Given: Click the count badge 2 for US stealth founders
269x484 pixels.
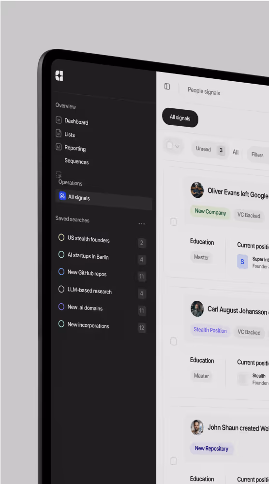Looking at the screenshot, I should click(142, 243).
